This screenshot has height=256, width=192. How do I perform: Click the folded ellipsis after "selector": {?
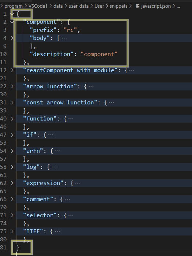point(71,215)
